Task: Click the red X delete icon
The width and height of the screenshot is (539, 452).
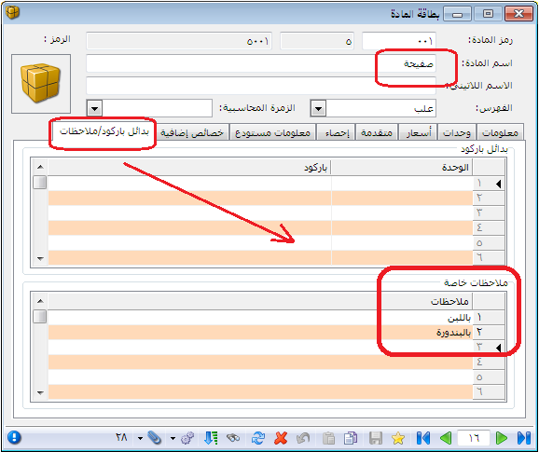Action: 281,438
